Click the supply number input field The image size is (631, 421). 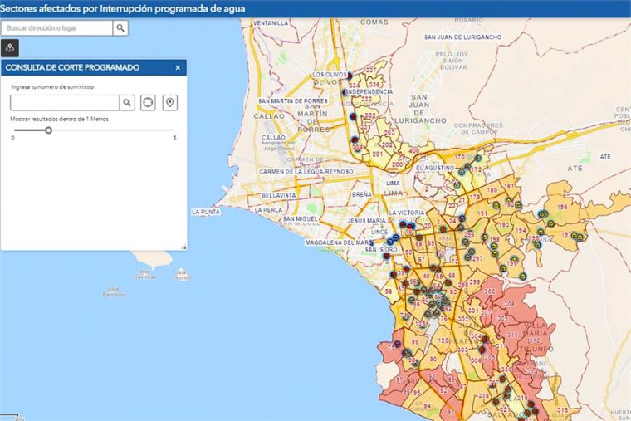64,103
